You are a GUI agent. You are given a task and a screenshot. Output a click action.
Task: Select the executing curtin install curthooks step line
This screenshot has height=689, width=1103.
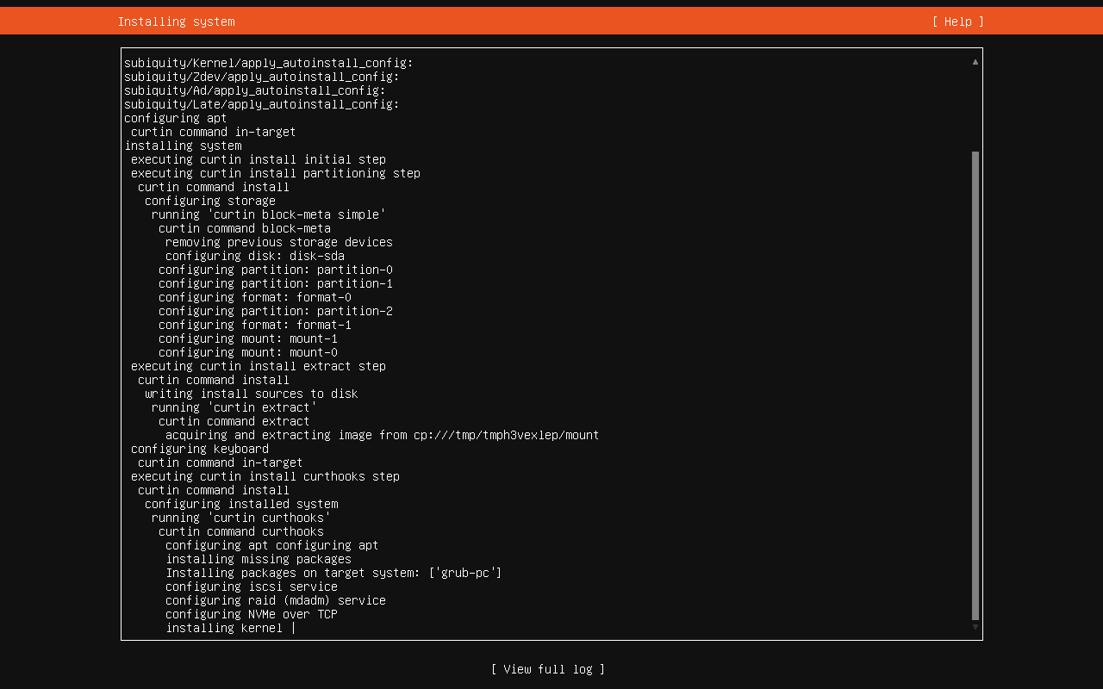point(265,475)
